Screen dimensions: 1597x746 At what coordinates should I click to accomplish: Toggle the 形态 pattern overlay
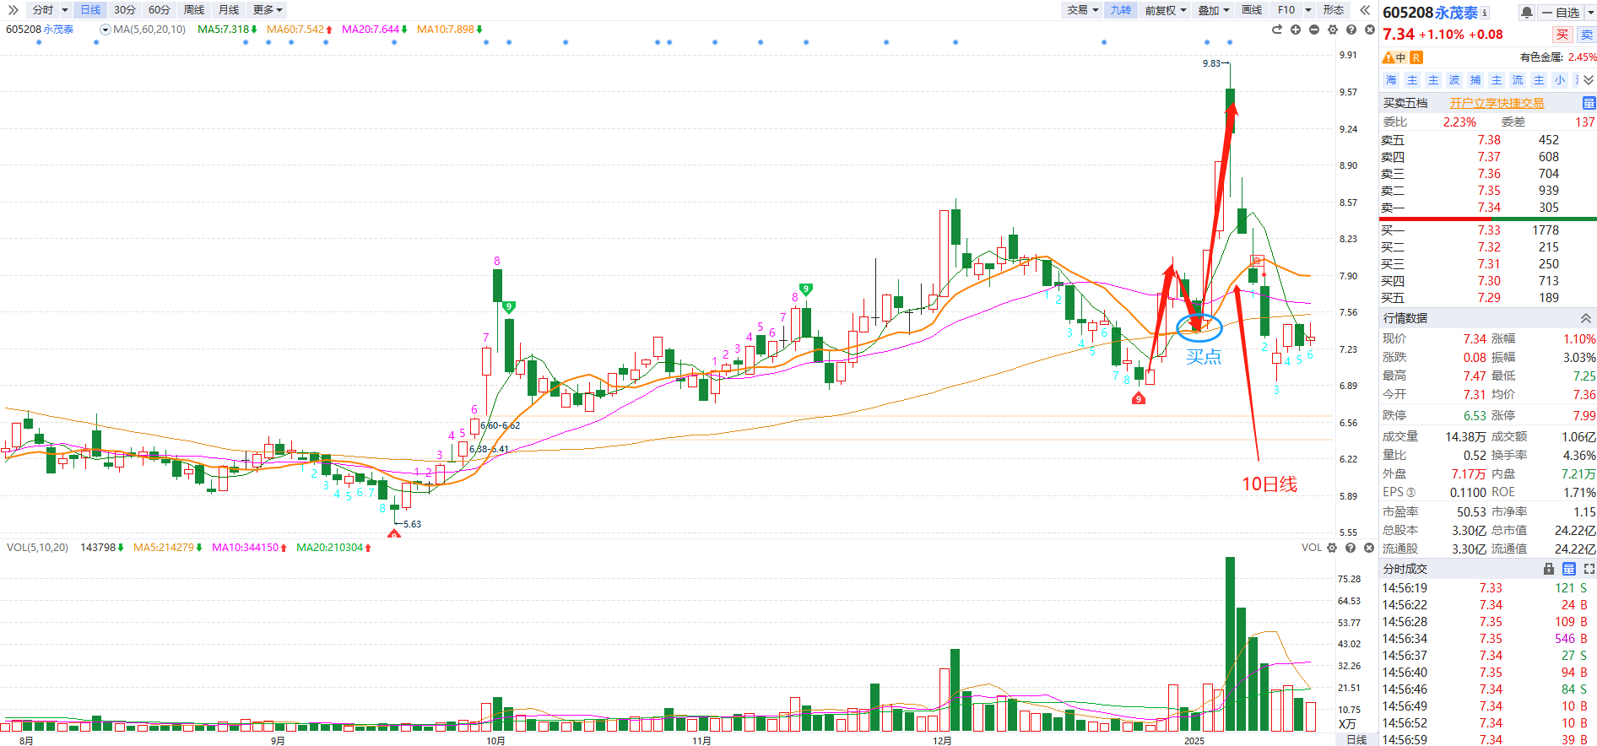tap(1334, 10)
